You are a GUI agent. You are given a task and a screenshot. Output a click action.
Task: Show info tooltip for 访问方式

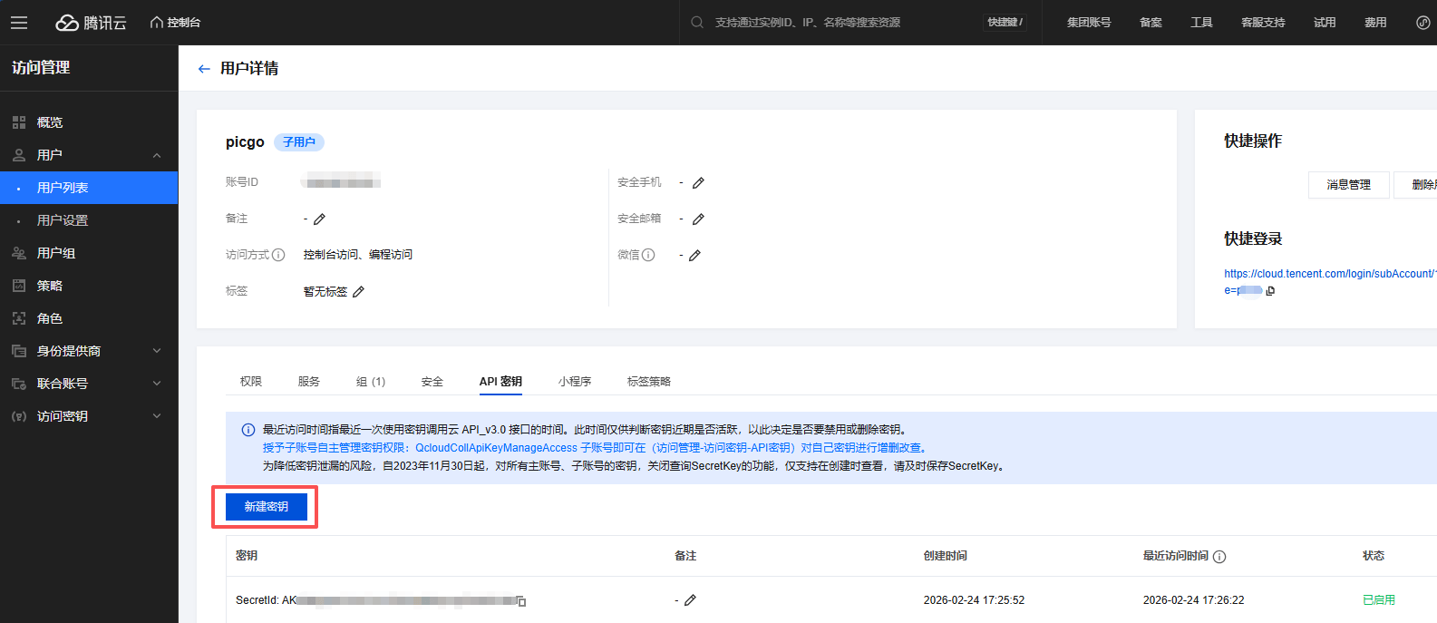pyautogui.click(x=278, y=255)
